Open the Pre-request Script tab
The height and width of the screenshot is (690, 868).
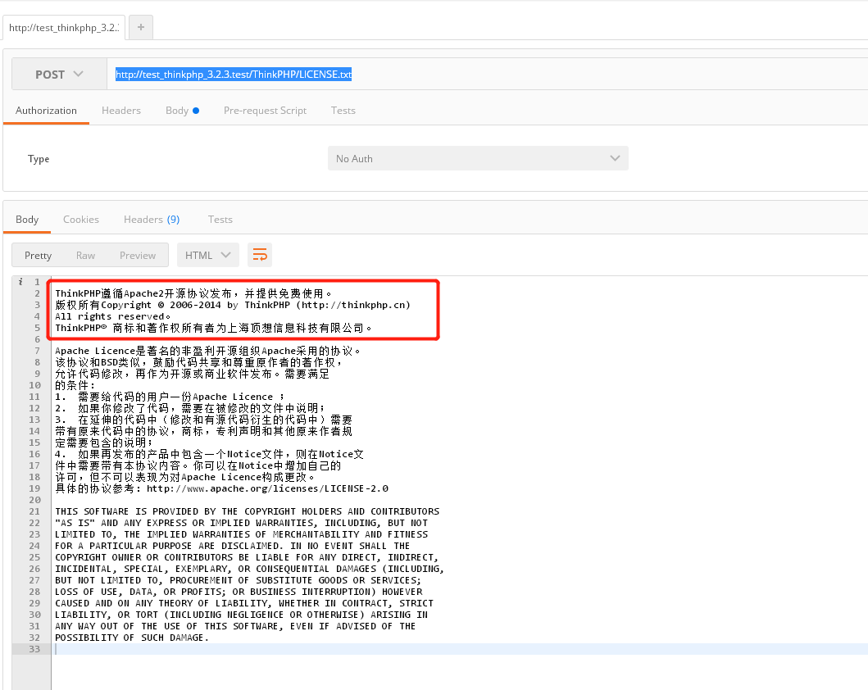coord(266,110)
